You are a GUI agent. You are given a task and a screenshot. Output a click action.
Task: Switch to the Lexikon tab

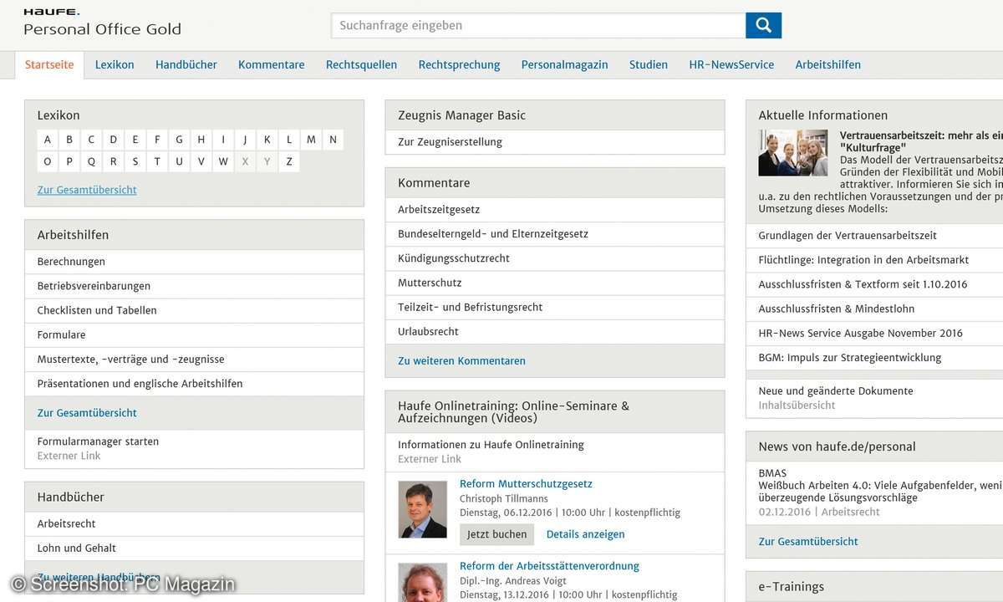point(115,64)
